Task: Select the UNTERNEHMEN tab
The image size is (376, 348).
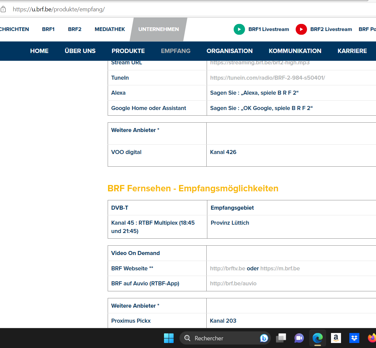Action: click(x=159, y=29)
